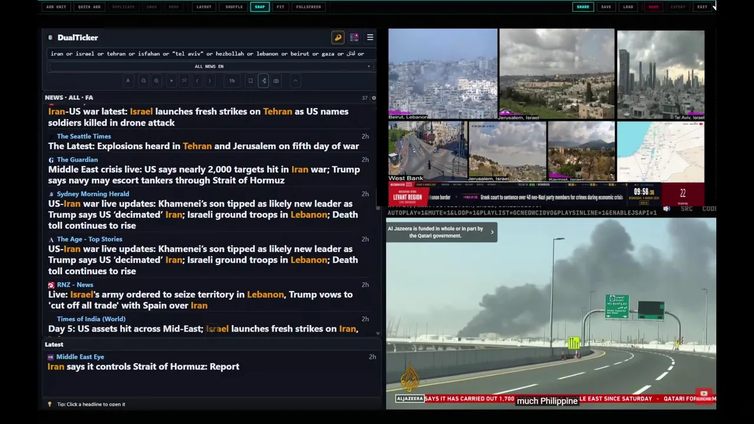Click RNZ - News source label
This screenshot has height=424, width=754.
[75, 285]
